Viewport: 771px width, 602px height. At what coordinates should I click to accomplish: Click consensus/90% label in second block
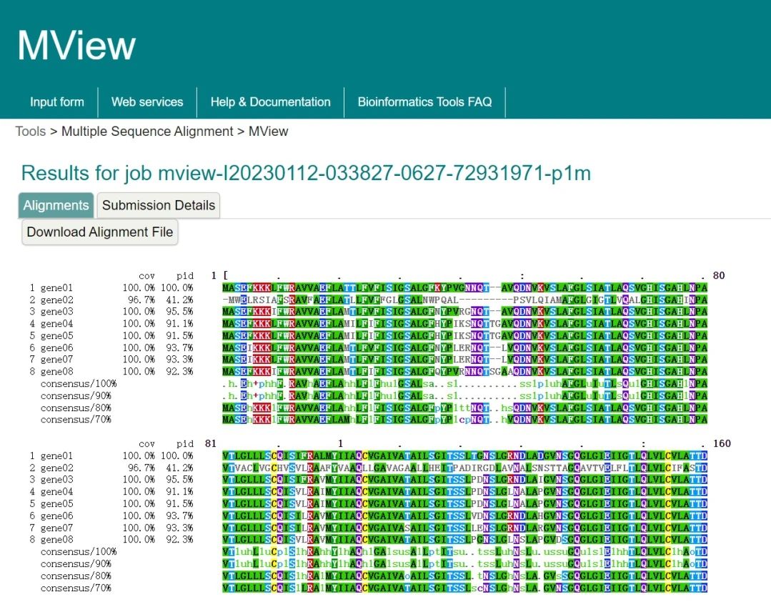coord(76,563)
